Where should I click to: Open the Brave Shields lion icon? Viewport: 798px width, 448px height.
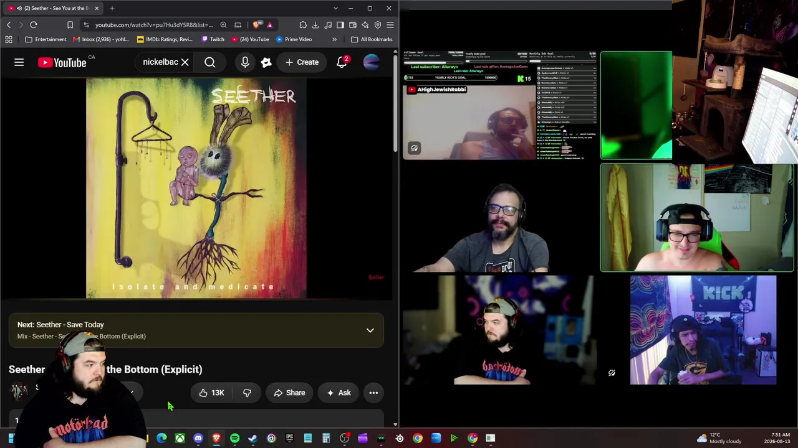(x=256, y=25)
